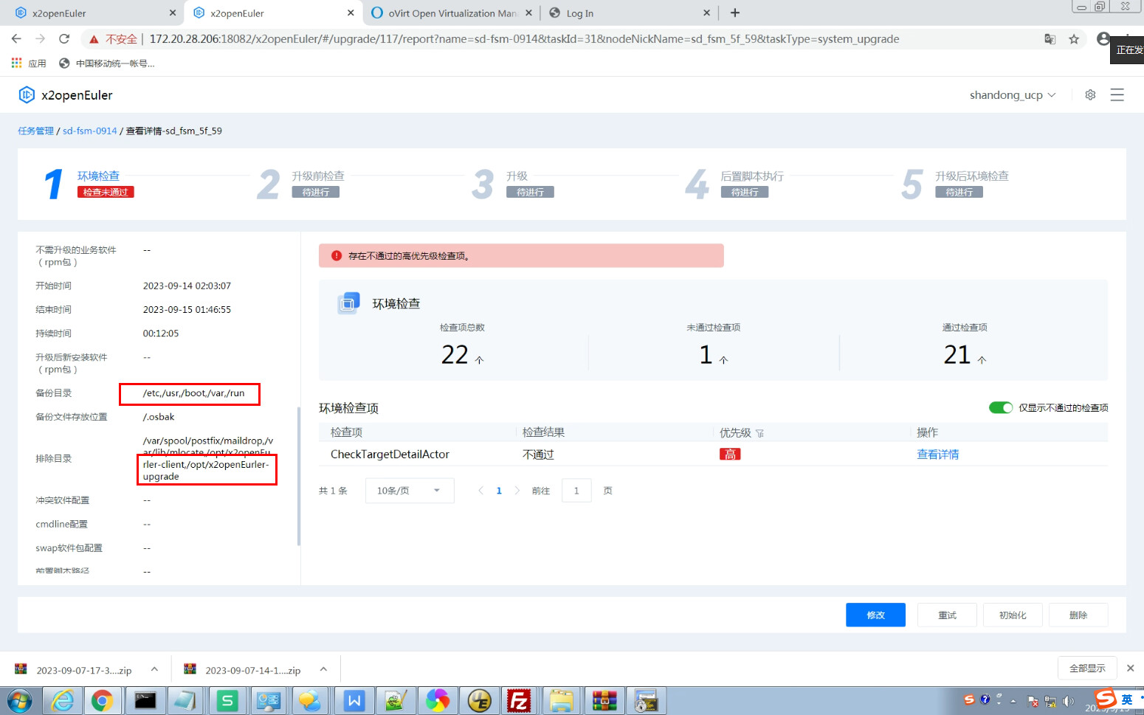This screenshot has height=715, width=1144.
Task: Open the x2openEuler settings gear
Action: coord(1090,95)
